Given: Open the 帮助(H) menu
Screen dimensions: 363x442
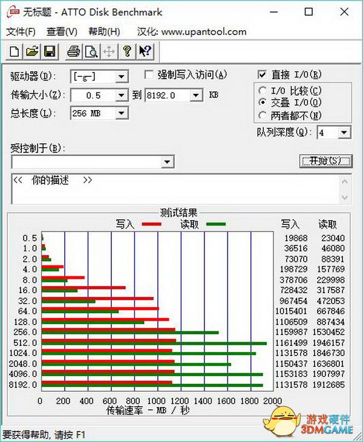Looking at the screenshot, I should pos(104,31).
